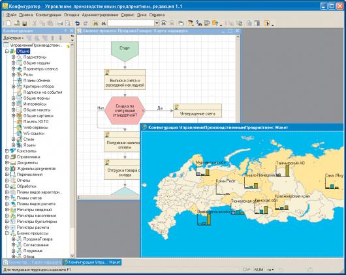The image size is (346, 275).
Task: Click the Пакеты XDTO icon in tree
Action: 20,122
